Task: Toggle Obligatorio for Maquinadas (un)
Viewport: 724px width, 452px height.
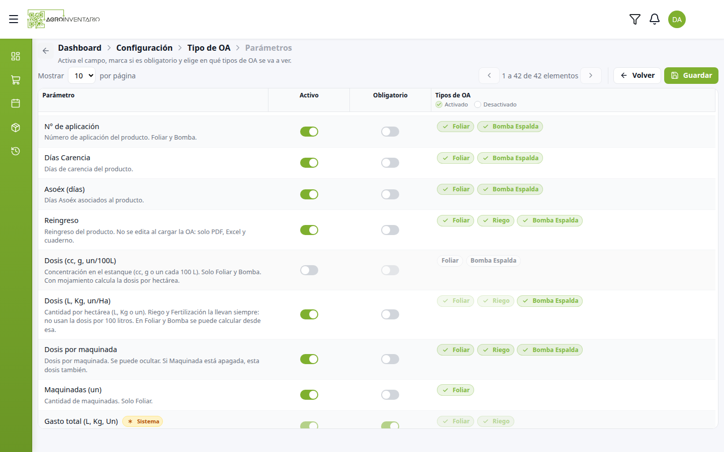Action: pyautogui.click(x=390, y=395)
